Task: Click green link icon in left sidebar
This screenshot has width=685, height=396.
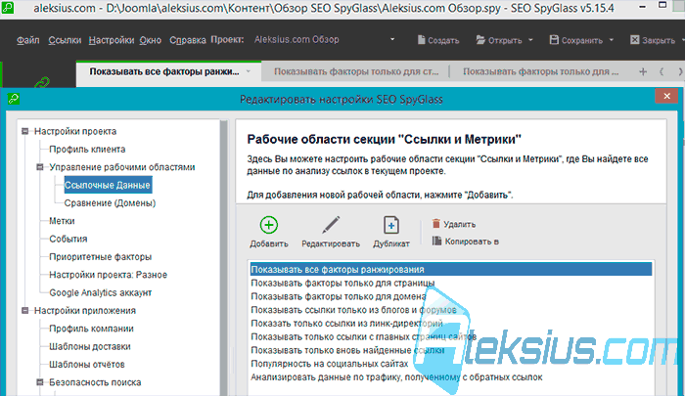Action: [x=42, y=82]
